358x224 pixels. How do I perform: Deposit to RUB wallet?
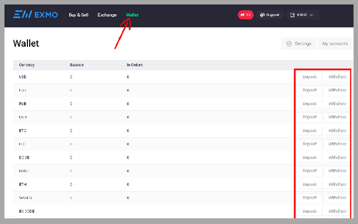click(x=309, y=104)
